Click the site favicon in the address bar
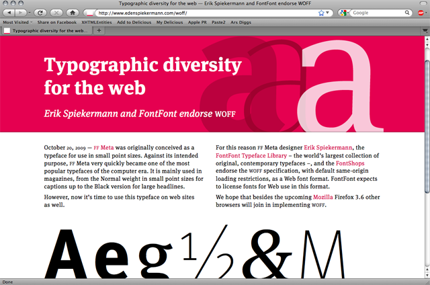 89,13
